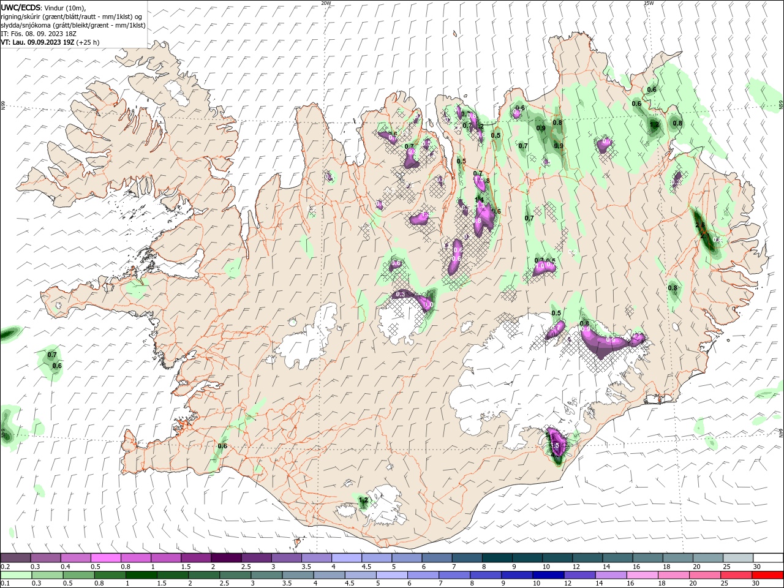Pick the light gray 25 swatch, upper legend row
Viewport: 784px width, 588px height.
(x=737, y=558)
